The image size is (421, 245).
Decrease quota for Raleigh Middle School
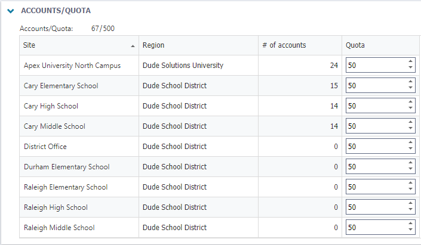tap(410, 231)
